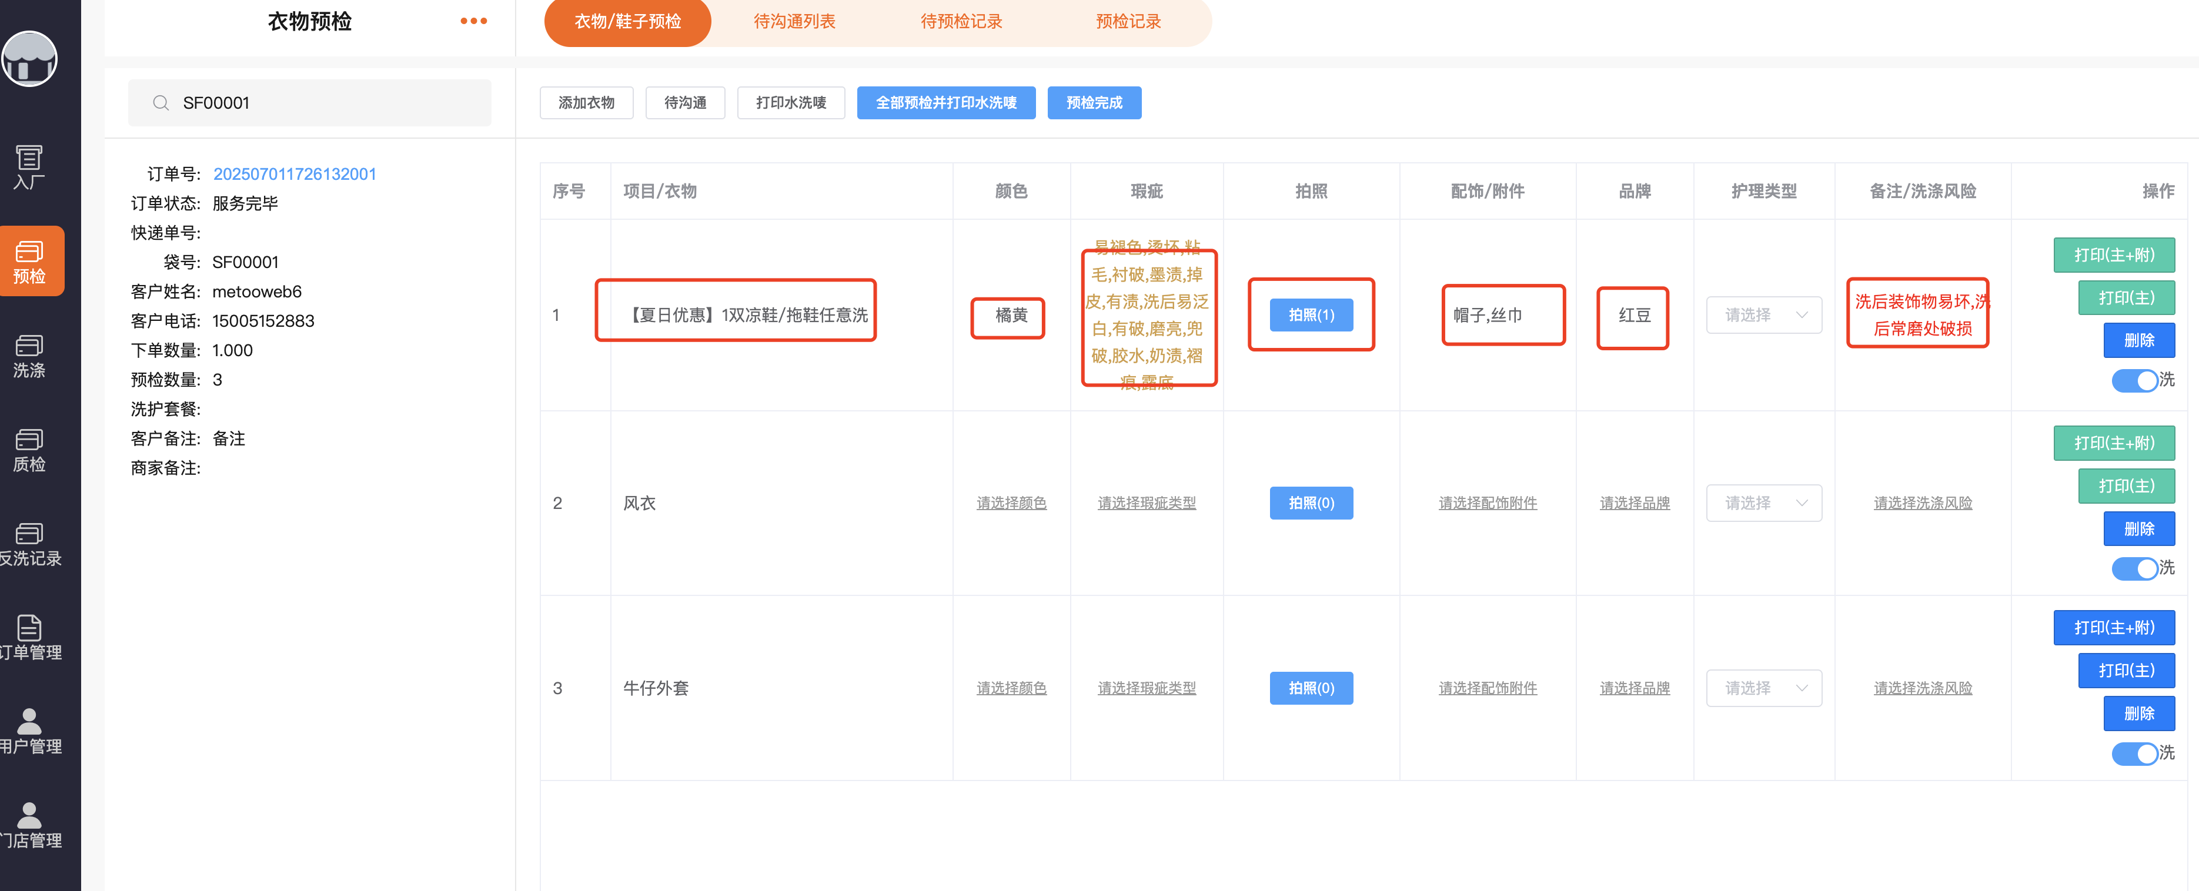Image resolution: width=2199 pixels, height=891 pixels.
Task: Open the three-dot more menu
Action: (x=473, y=21)
